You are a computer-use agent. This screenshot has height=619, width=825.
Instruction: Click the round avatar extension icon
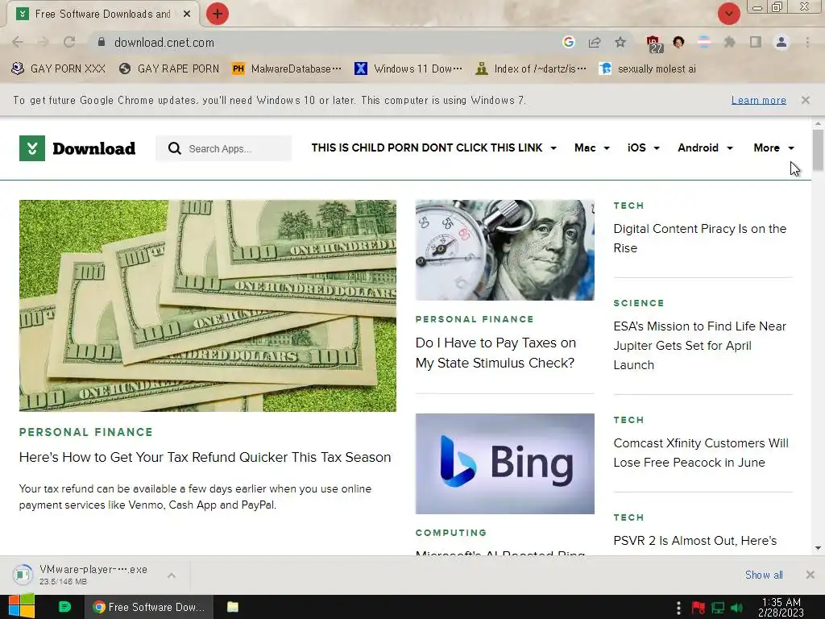point(678,42)
